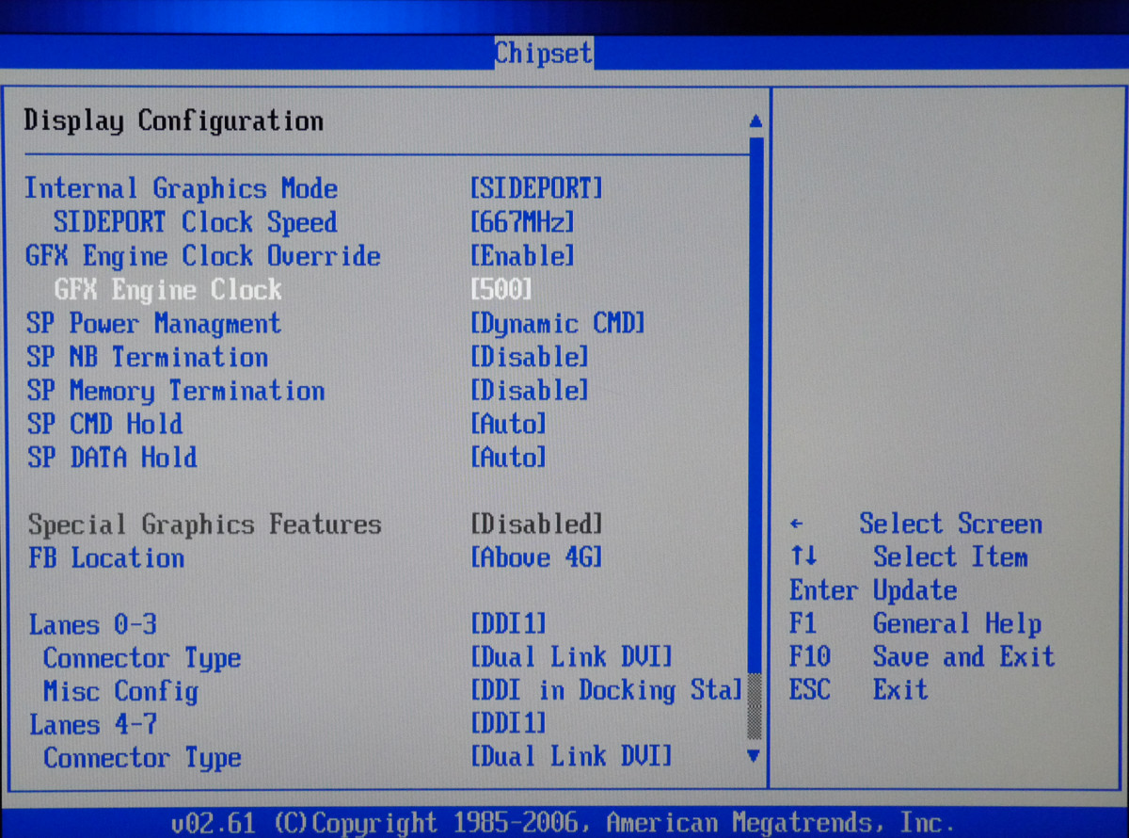This screenshot has width=1129, height=838.
Task: Click the American Megatrends copyright line
Action: coord(564,823)
